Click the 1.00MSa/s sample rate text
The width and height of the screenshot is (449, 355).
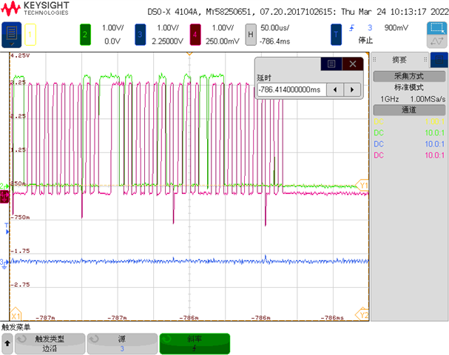click(428, 99)
